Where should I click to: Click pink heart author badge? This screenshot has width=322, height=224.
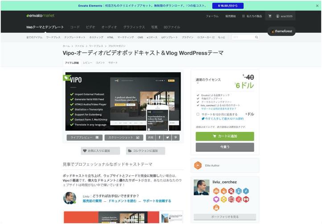216,199
